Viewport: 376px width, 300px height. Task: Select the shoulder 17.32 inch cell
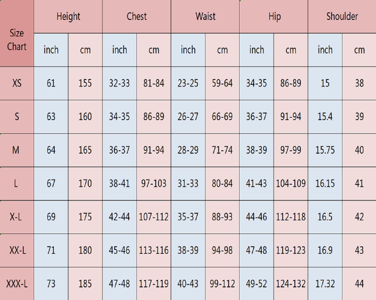pos(325,284)
